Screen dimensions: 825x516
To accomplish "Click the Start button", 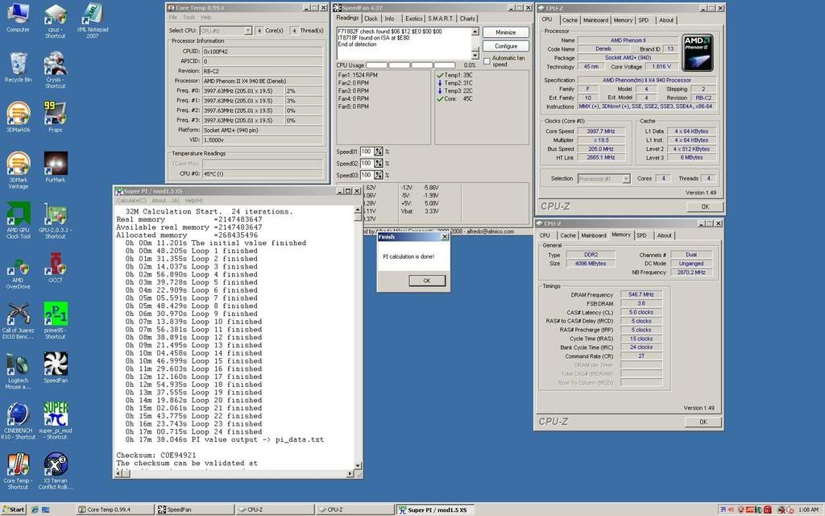I will pos(14,510).
